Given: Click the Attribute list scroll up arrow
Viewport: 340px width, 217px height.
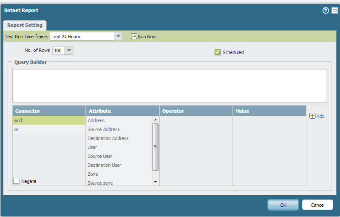Looking at the screenshot, I should [x=156, y=120].
